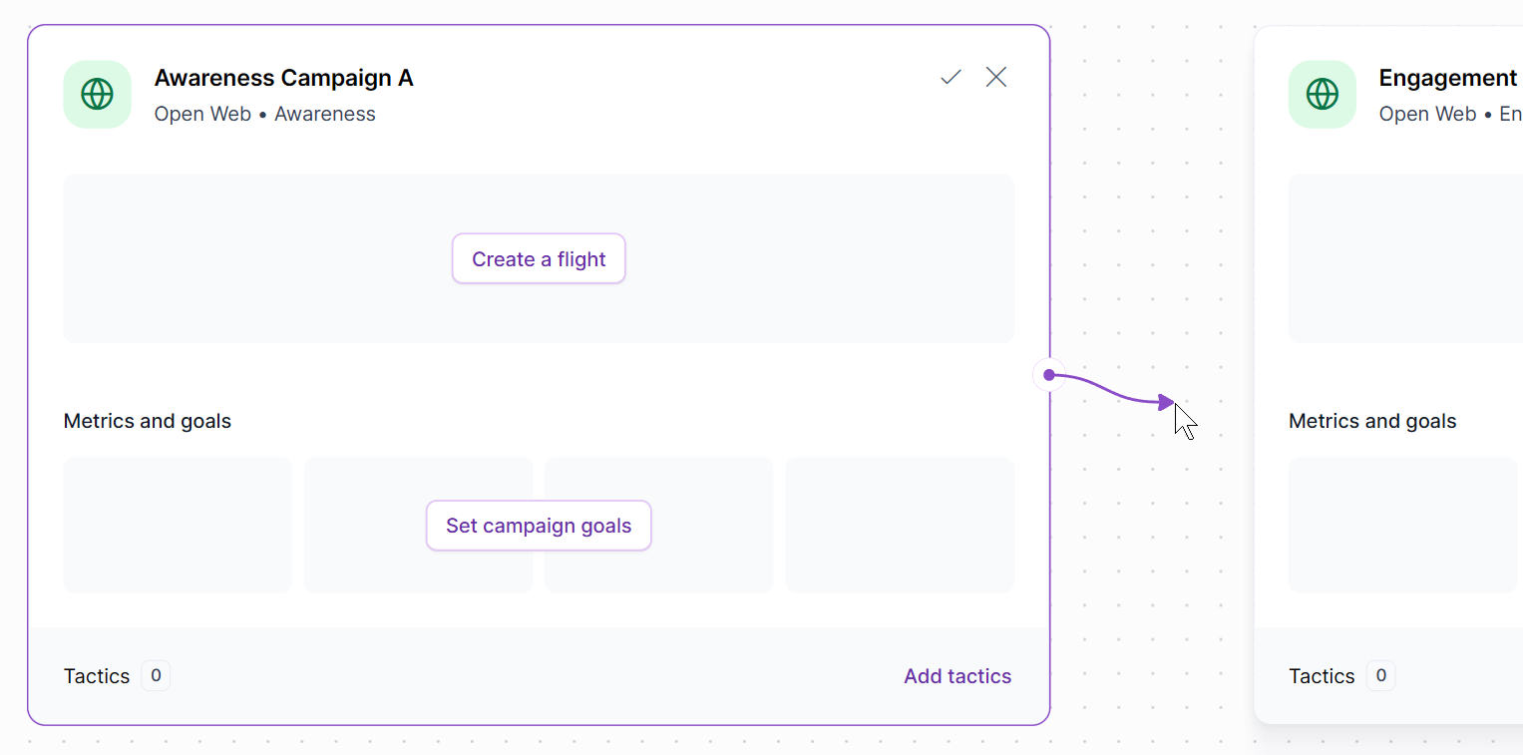Click the flight placeholder area in Engagement card
This screenshot has height=755, width=1523.
pos(1405,258)
